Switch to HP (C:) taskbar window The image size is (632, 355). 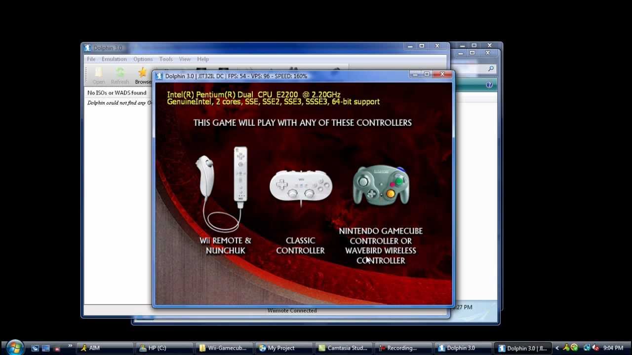tap(165, 348)
